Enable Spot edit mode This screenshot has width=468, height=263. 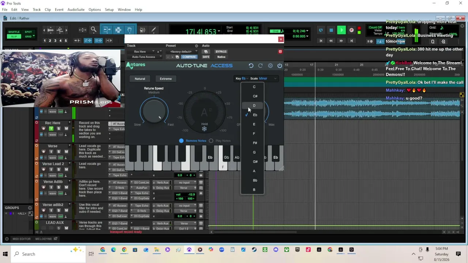[28, 32]
